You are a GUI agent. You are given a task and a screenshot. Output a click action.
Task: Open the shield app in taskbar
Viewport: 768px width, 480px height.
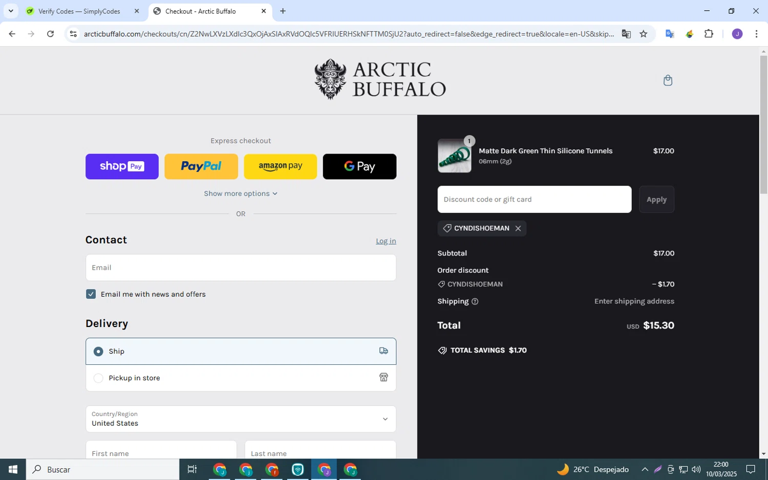pyautogui.click(x=298, y=469)
